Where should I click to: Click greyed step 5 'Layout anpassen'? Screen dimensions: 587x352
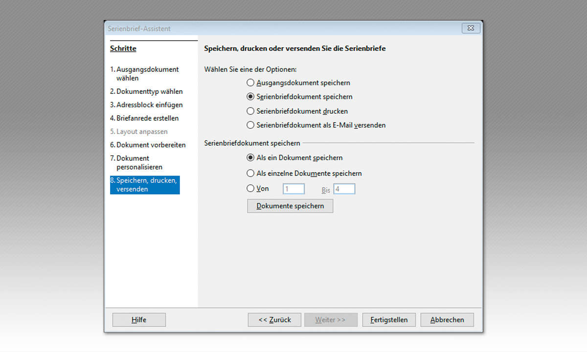139,132
